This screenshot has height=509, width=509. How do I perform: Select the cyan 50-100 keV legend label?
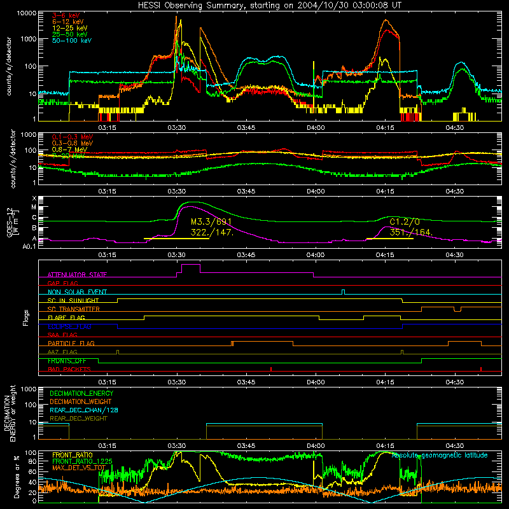[72, 41]
